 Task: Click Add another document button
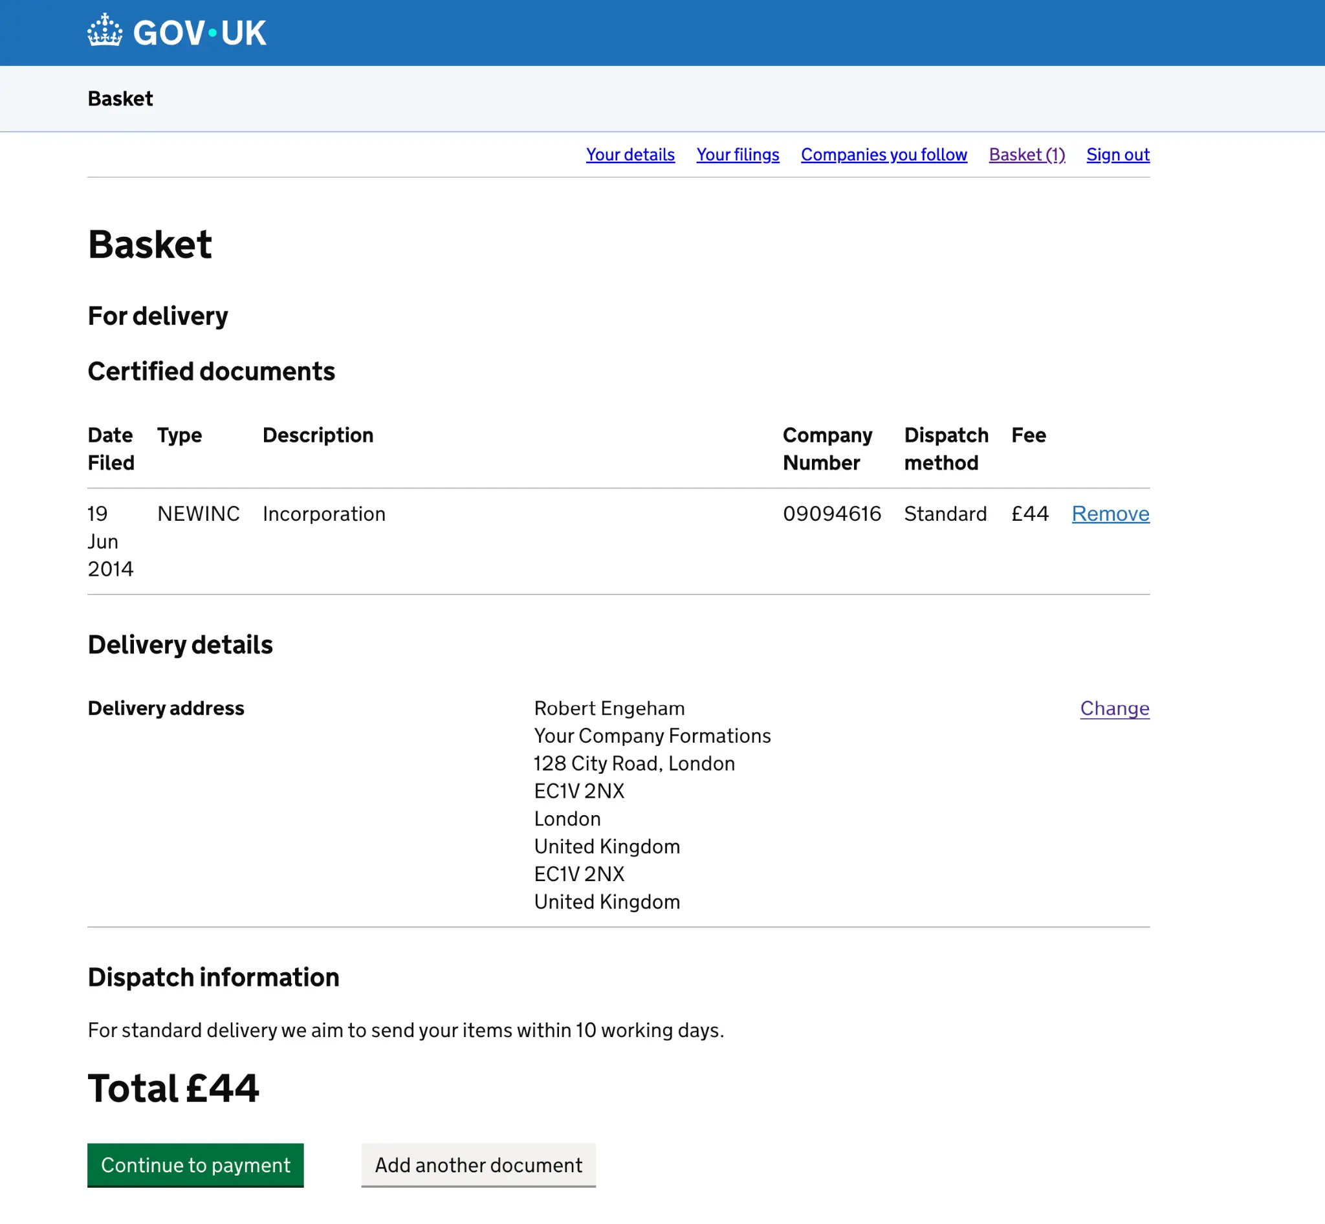tap(478, 1165)
